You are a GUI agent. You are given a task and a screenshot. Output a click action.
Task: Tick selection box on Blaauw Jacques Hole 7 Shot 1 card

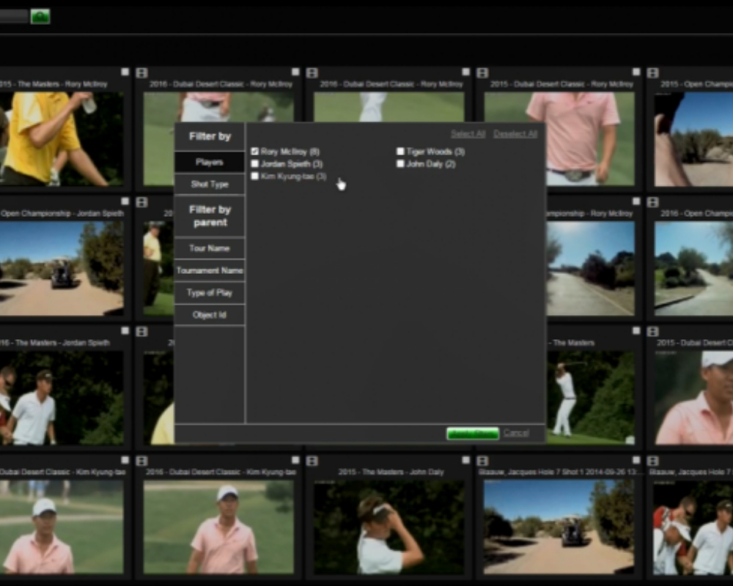point(636,460)
